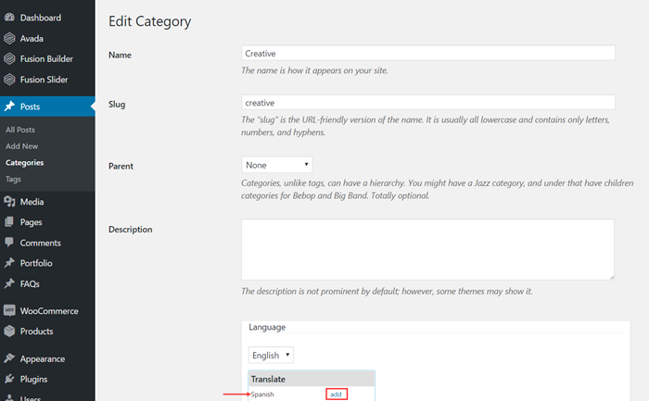Open the All Posts submenu item
Screen dimensions: 649x401
point(20,130)
